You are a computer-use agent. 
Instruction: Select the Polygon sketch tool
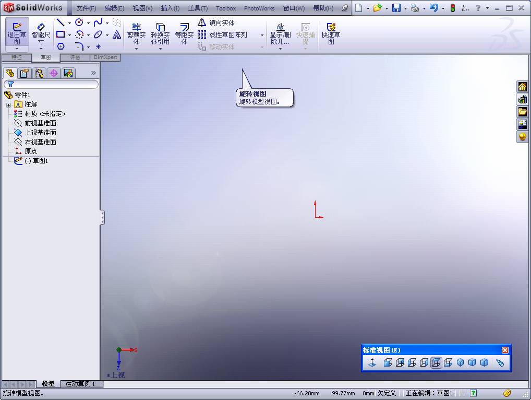coord(61,46)
